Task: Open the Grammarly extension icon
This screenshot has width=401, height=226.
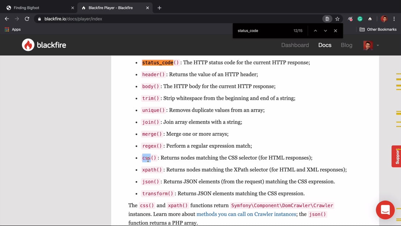Action: pos(360,19)
